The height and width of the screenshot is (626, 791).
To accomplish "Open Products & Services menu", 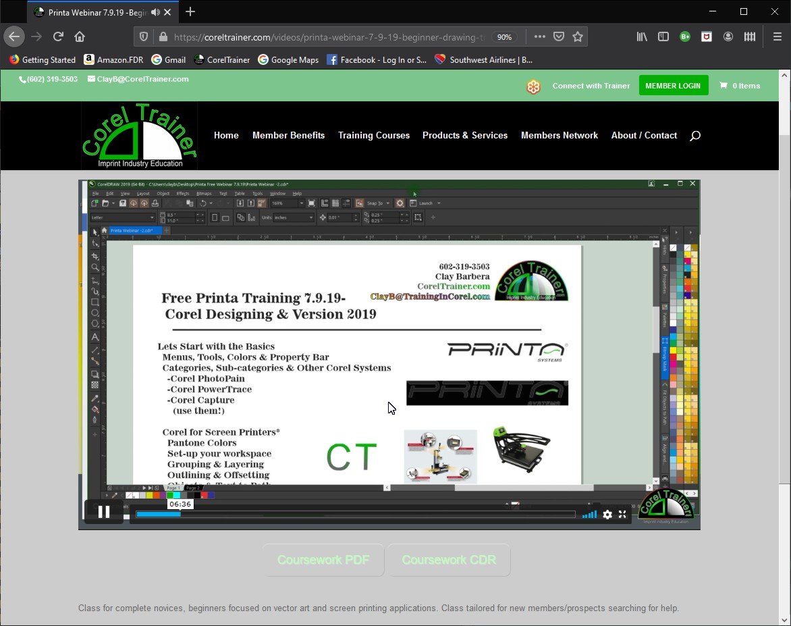I will point(465,135).
